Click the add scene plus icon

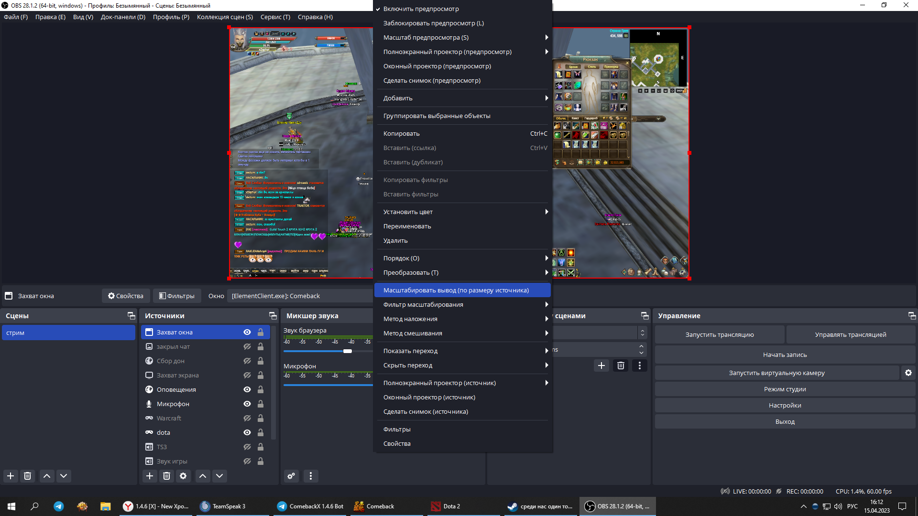point(11,476)
